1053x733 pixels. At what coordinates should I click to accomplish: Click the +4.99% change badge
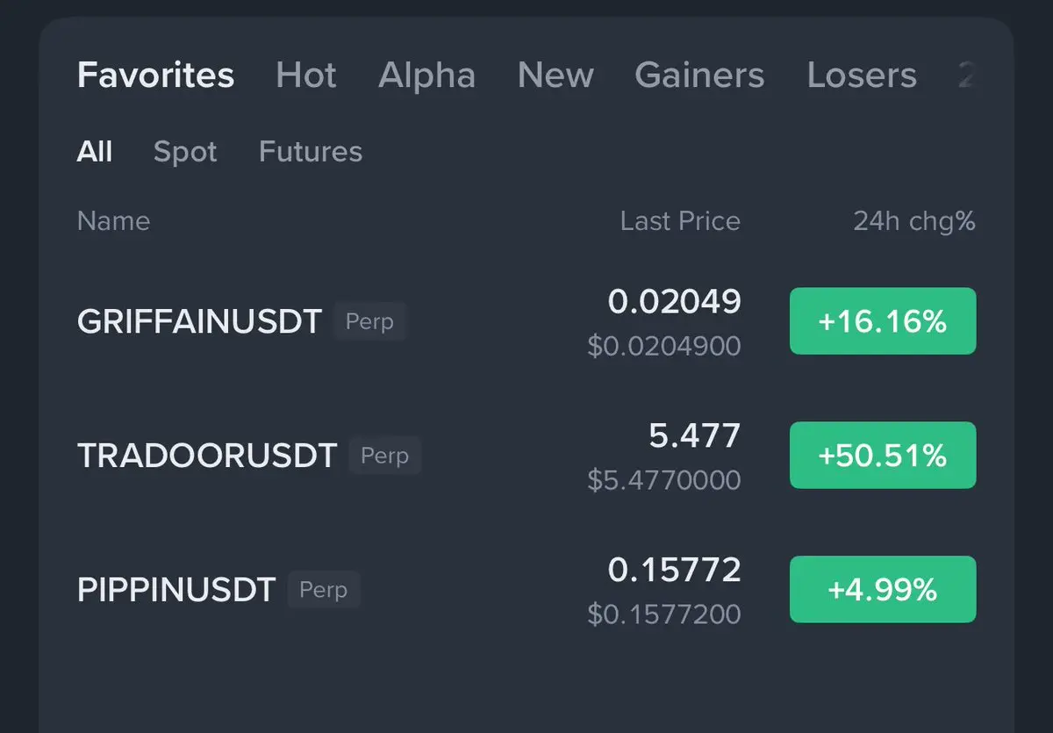(x=883, y=590)
